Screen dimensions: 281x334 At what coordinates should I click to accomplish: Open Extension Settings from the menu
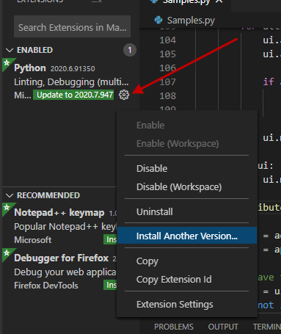pyautogui.click(x=187, y=305)
